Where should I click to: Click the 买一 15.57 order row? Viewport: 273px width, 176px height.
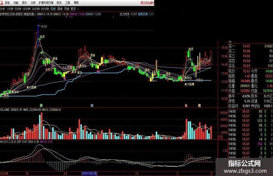tap(250, 46)
